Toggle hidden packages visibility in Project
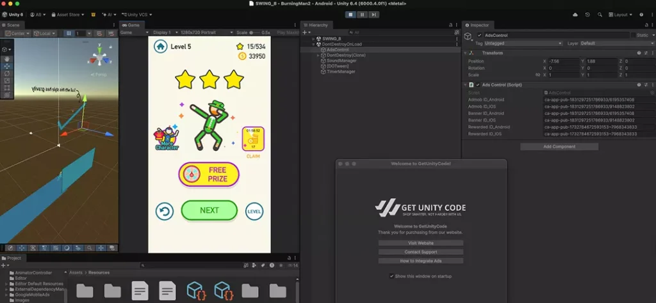Screen dimensions: 656x303 [x=293, y=265]
